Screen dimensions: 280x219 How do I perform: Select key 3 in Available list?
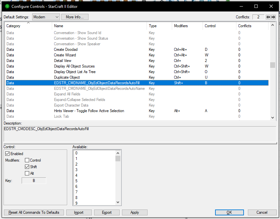click(94, 170)
